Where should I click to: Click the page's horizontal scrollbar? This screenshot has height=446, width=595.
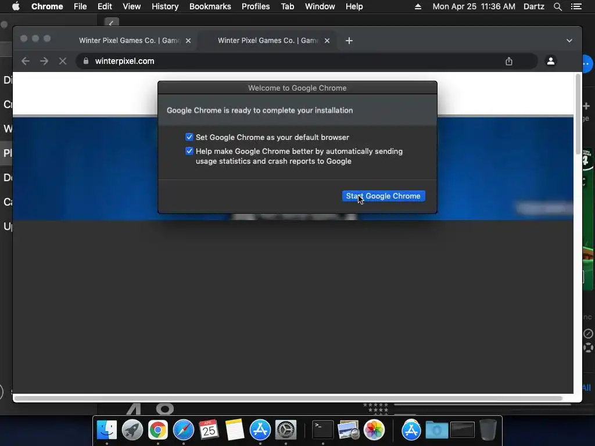click(288, 398)
